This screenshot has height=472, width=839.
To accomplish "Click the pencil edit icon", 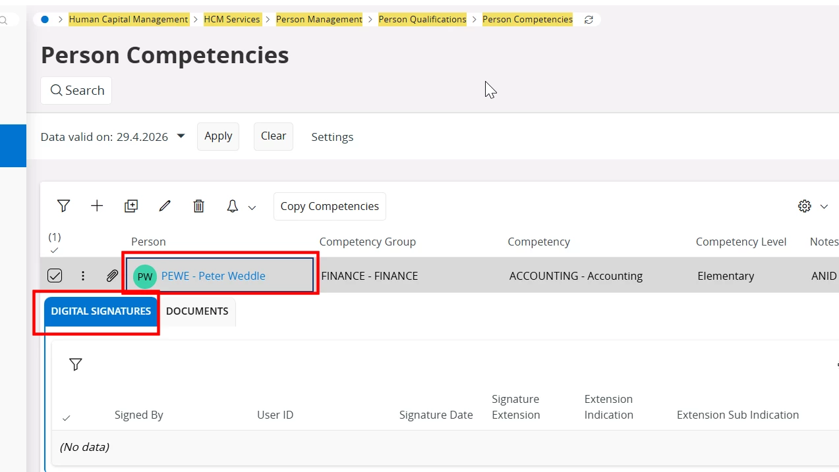I will coord(165,206).
